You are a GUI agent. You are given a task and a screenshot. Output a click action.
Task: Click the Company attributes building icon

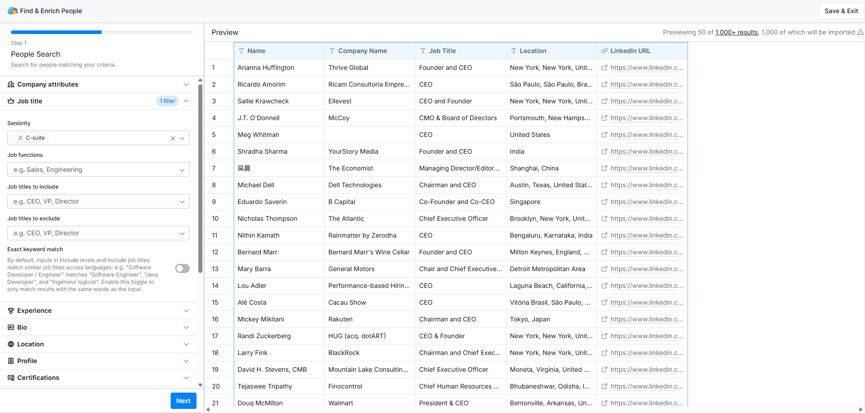point(11,84)
